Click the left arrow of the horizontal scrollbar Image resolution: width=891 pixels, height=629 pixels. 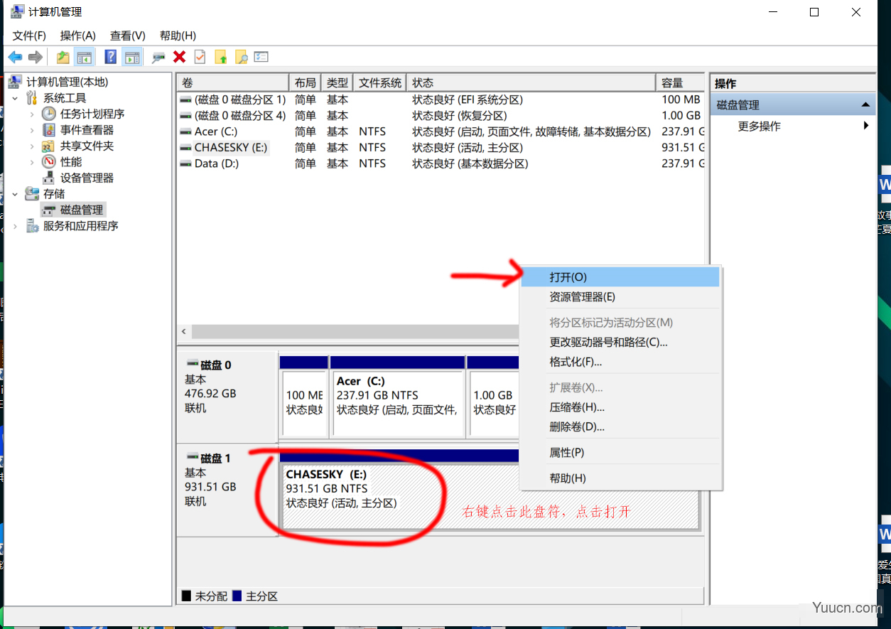pyautogui.click(x=184, y=332)
